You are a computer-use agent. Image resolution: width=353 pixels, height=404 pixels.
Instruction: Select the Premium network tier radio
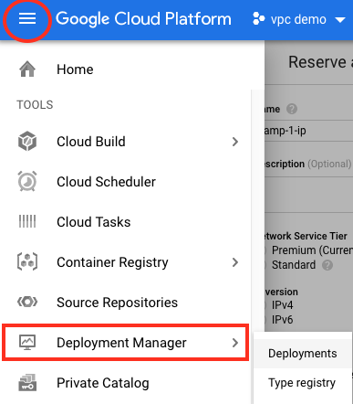click(265, 250)
